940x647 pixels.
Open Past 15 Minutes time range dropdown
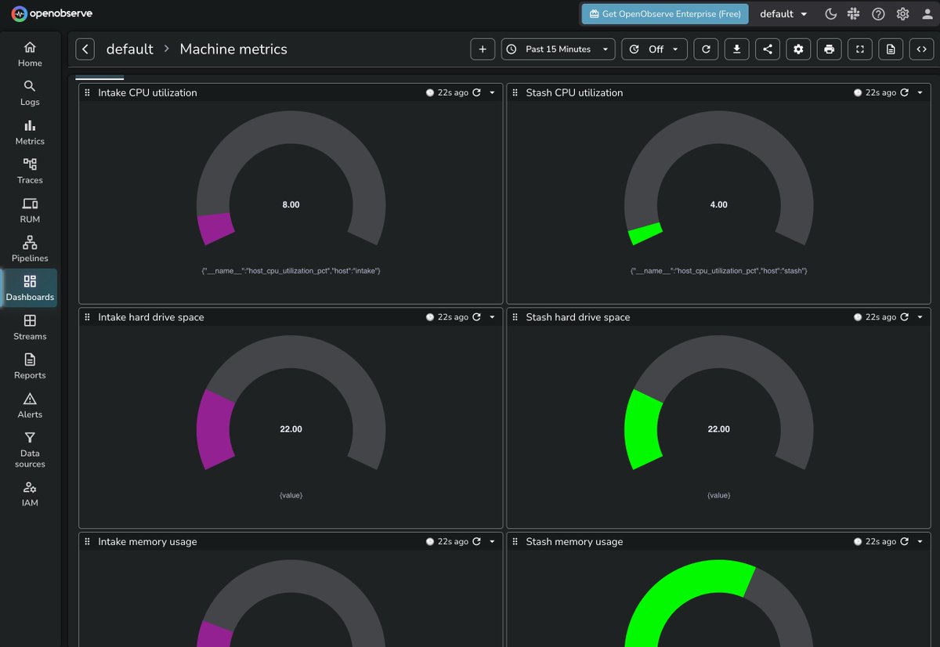(x=559, y=49)
